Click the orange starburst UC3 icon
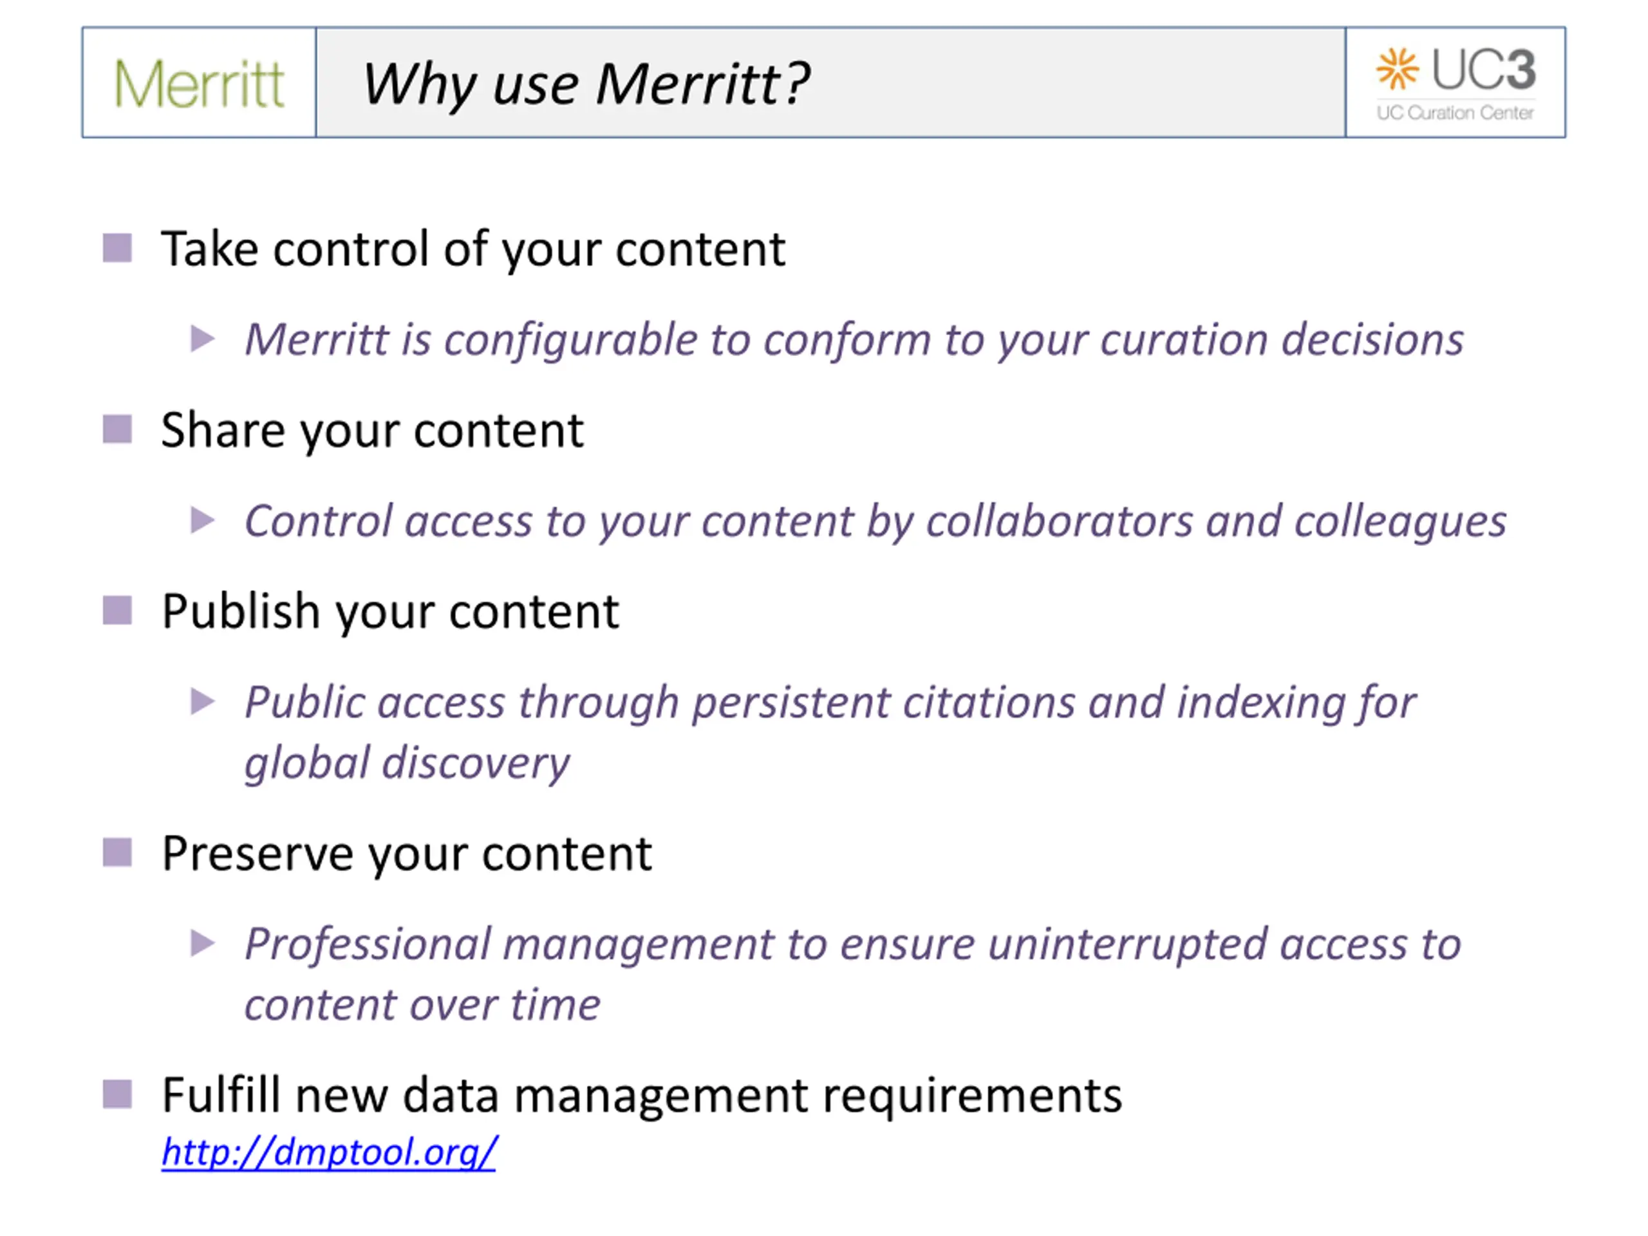Image resolution: width=1648 pixels, height=1236 pixels. coord(1397,68)
